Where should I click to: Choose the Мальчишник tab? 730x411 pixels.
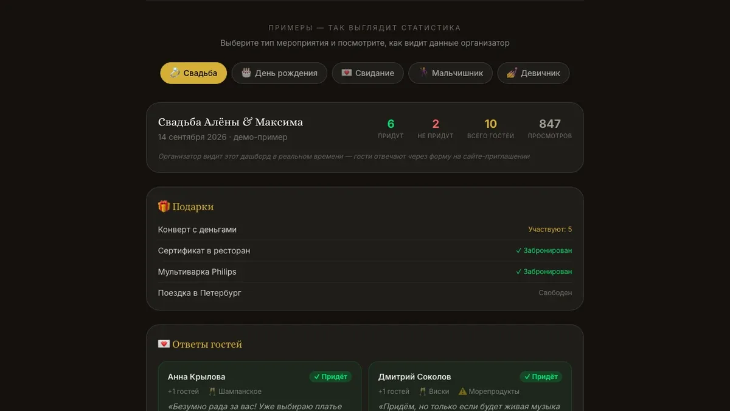[x=450, y=73]
